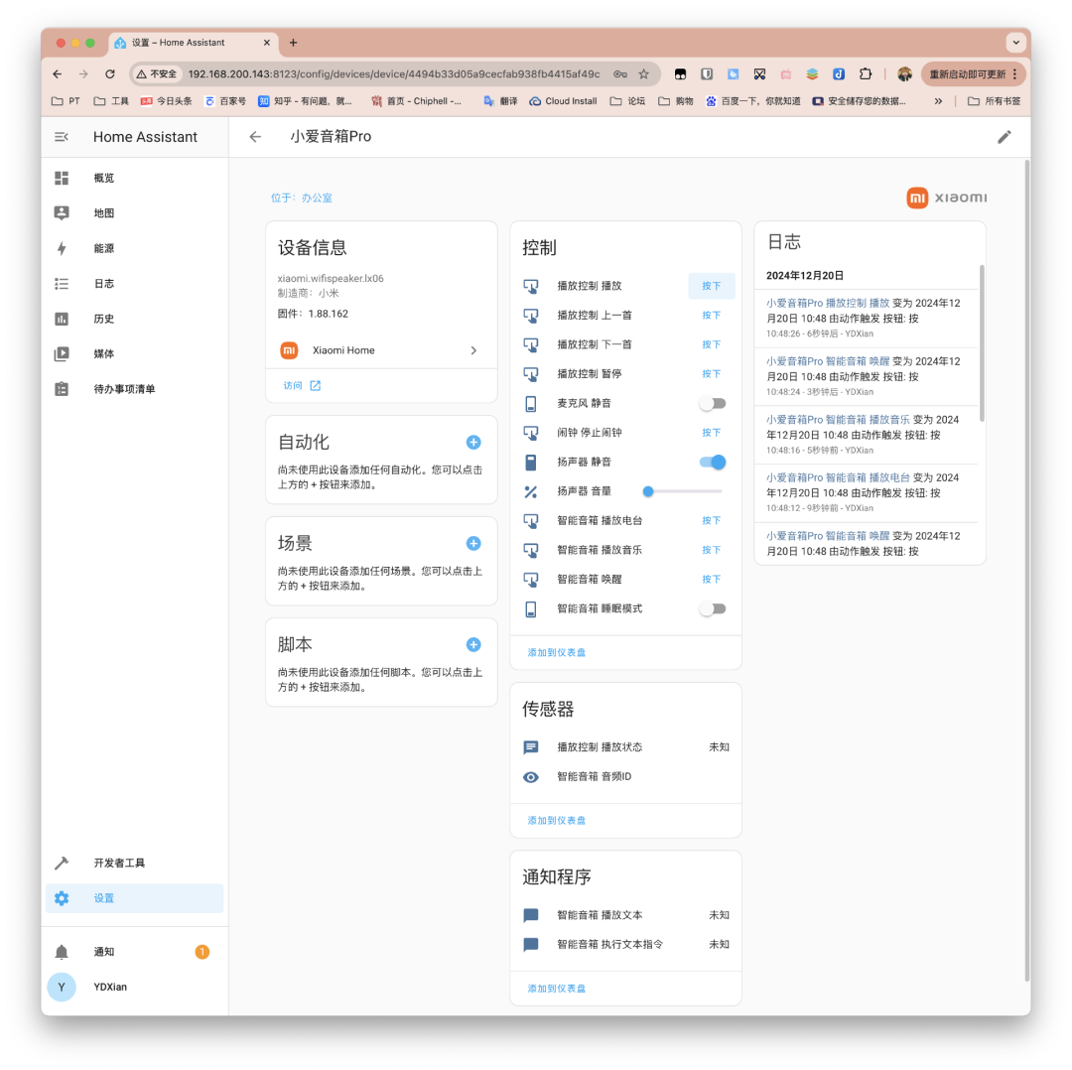Image resolution: width=1072 pixels, height=1070 pixels.
Task: Click the back arrow next to 小爱音箱Pro
Action: [255, 137]
